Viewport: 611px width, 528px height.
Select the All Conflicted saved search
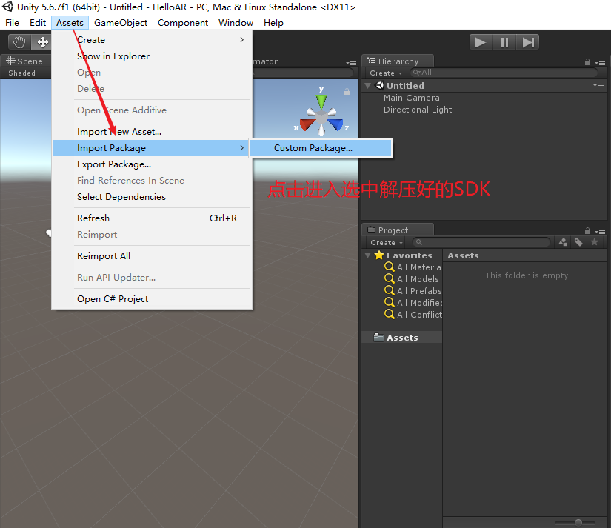click(x=413, y=315)
